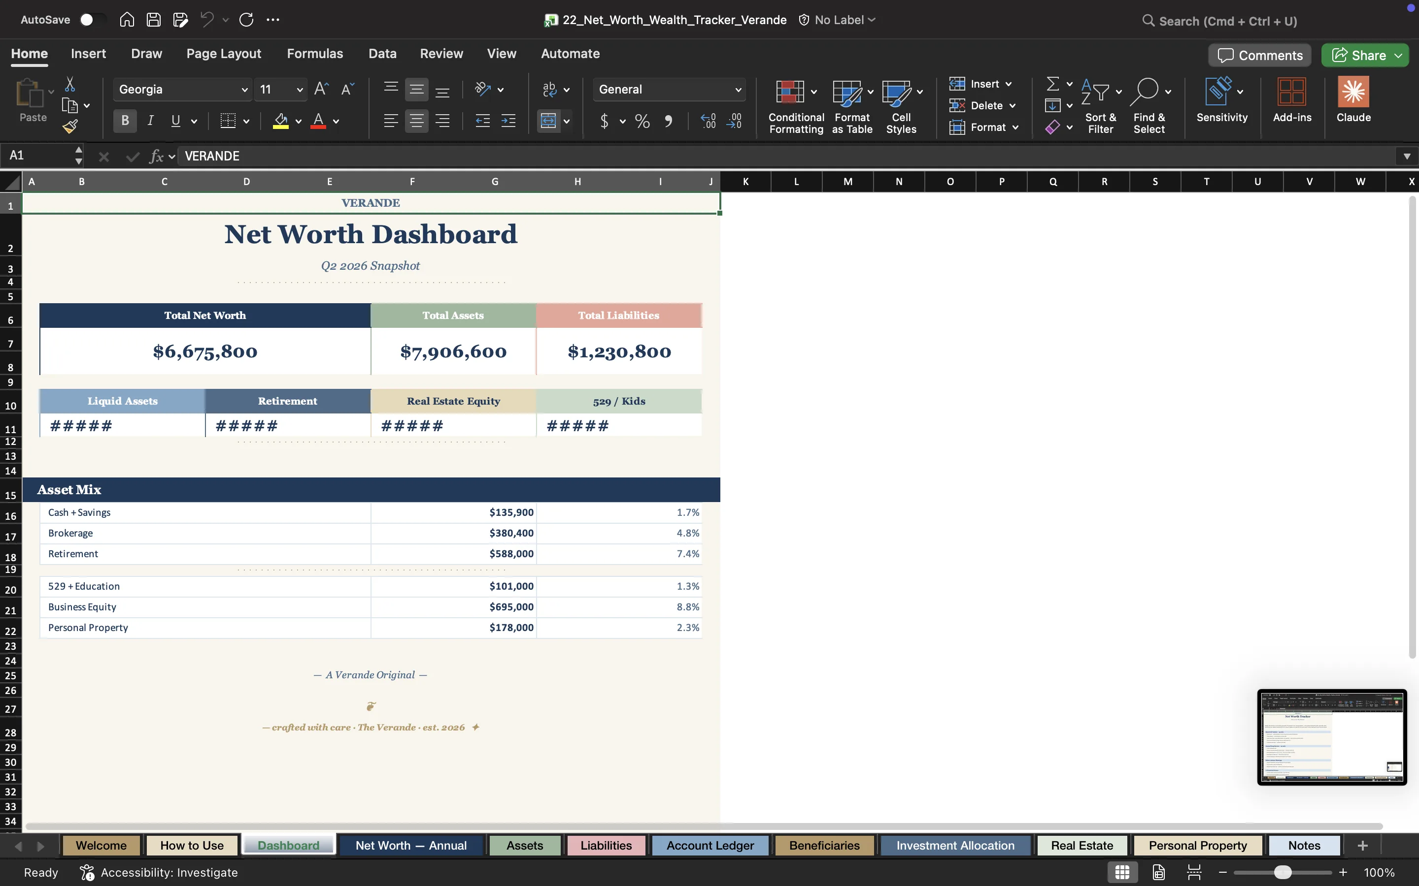Switch to the Investment Allocation sheet tab
Image resolution: width=1419 pixels, height=886 pixels.
[x=955, y=846]
